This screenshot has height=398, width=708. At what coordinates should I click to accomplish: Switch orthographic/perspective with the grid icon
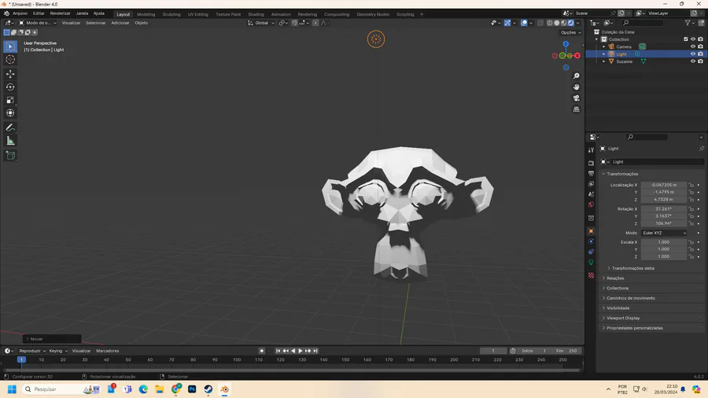coord(576,109)
